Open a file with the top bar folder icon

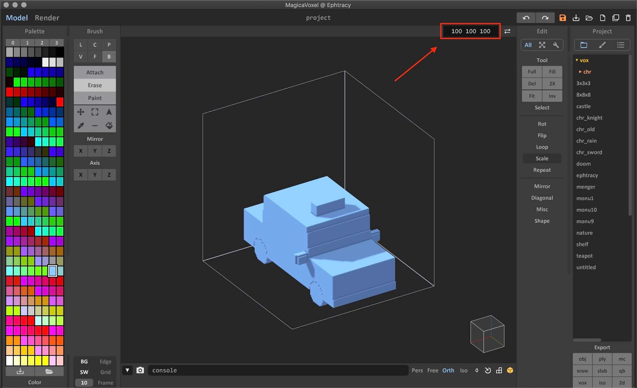click(x=589, y=18)
